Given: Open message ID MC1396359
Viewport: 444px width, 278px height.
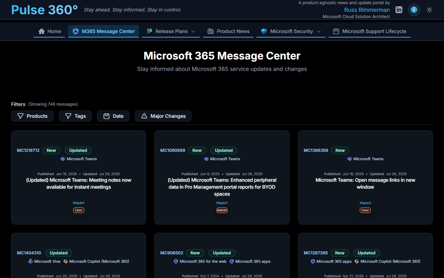Looking at the screenshot, I should [316, 150].
